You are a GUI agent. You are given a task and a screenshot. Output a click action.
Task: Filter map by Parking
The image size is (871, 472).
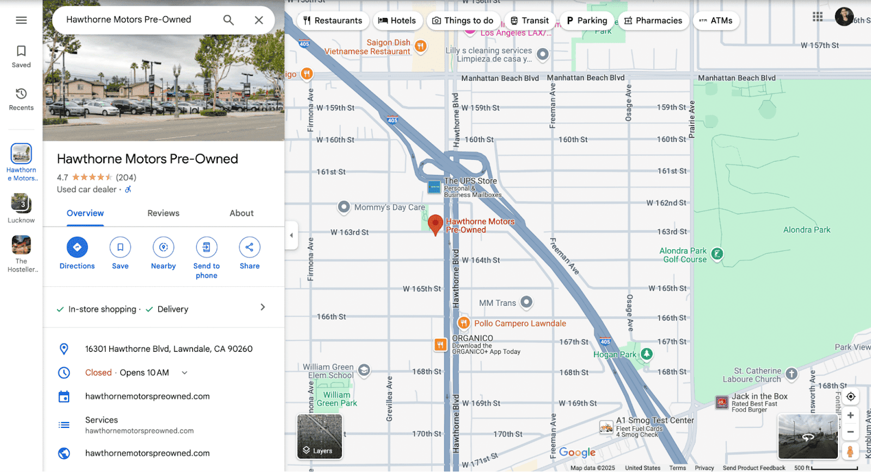click(x=587, y=21)
